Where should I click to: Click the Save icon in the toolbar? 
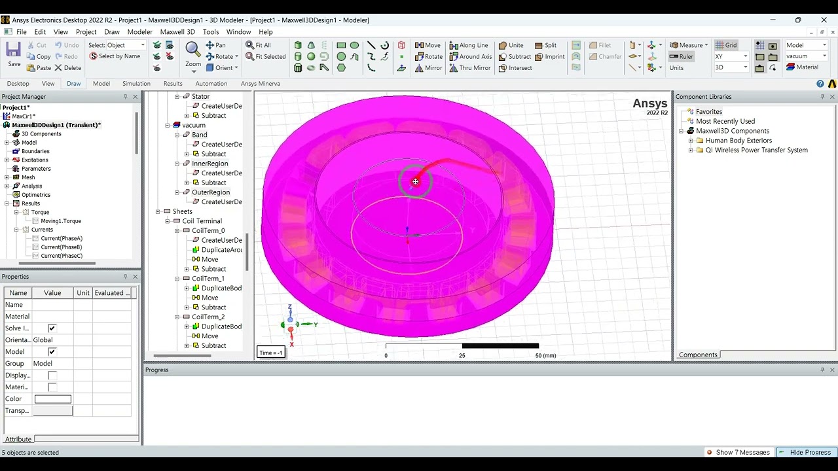[x=14, y=54]
